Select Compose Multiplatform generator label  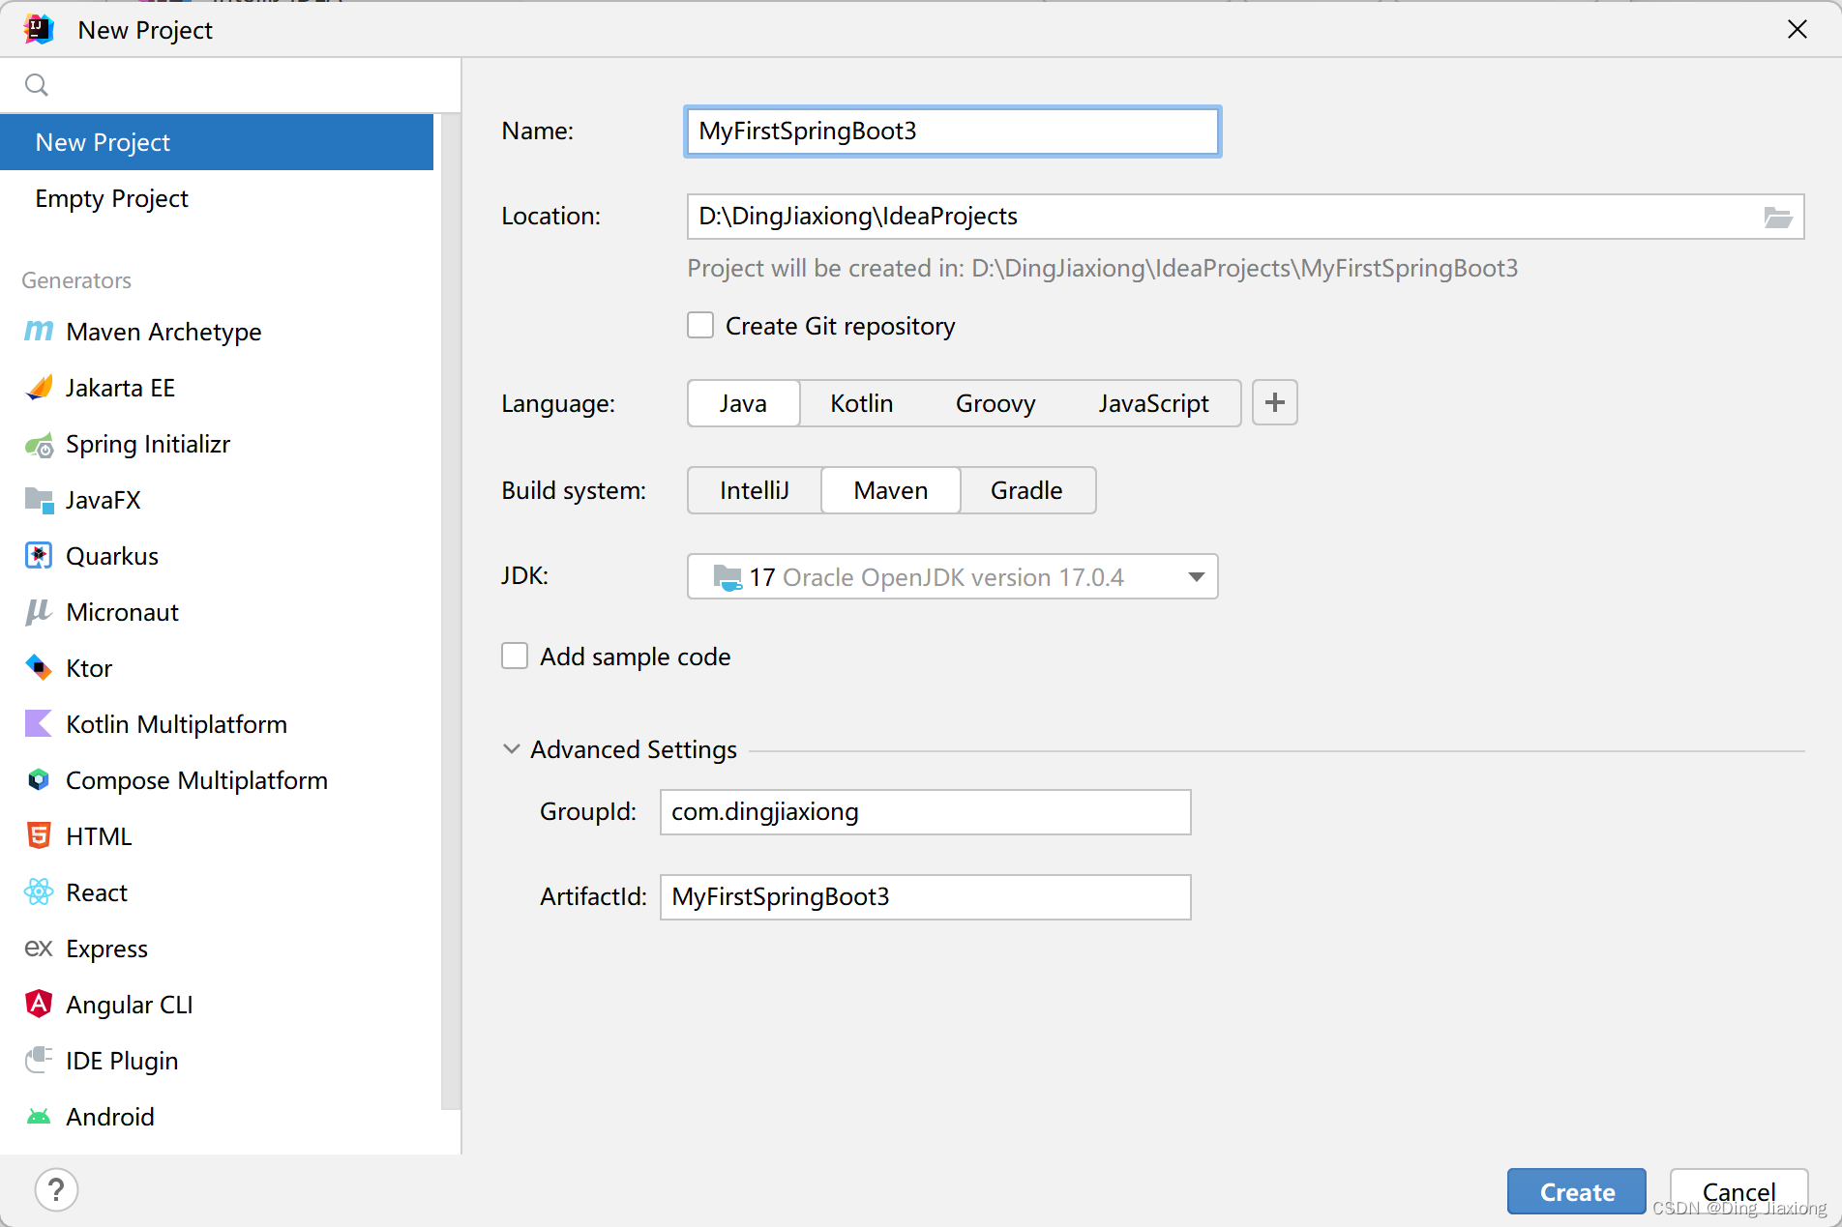(196, 780)
